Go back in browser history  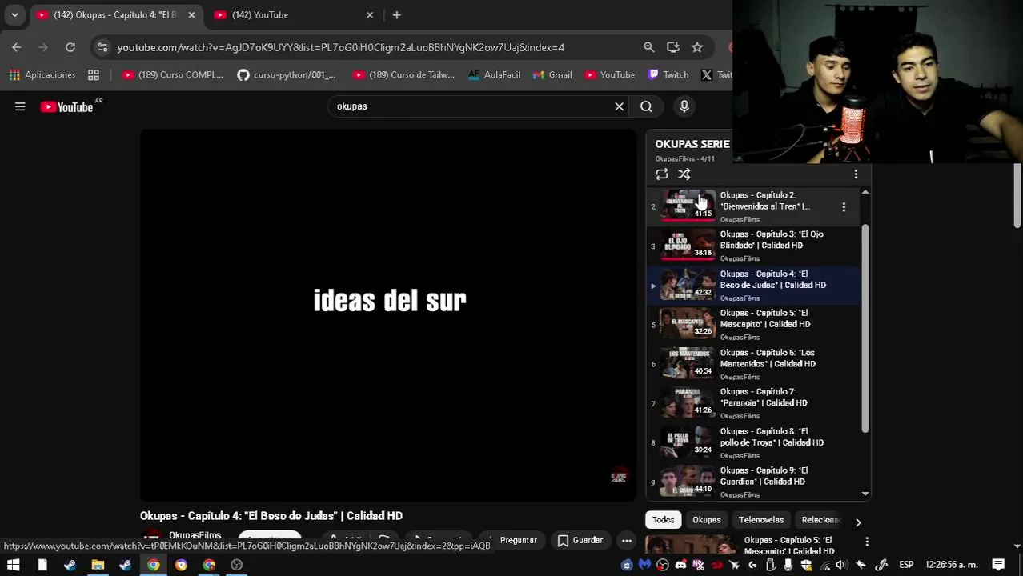coord(17,47)
